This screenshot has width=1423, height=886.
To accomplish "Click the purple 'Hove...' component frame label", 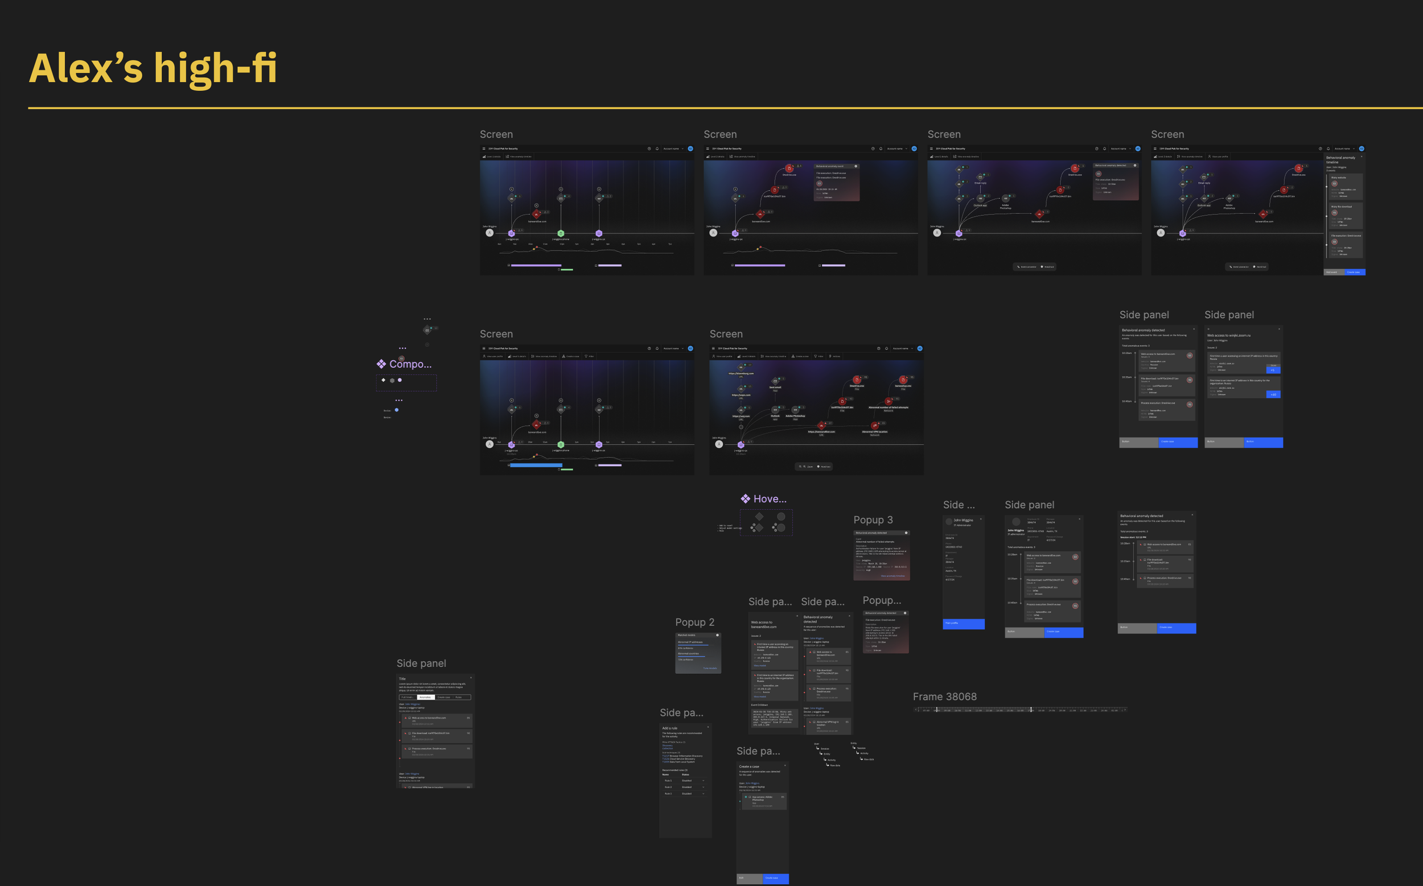I will click(x=769, y=498).
